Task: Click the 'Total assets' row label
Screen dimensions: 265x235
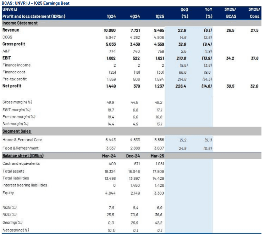Action: (x=13, y=171)
